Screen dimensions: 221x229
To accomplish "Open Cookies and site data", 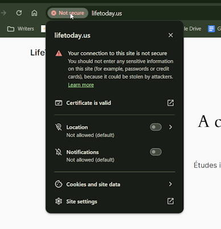I will click(x=114, y=184).
